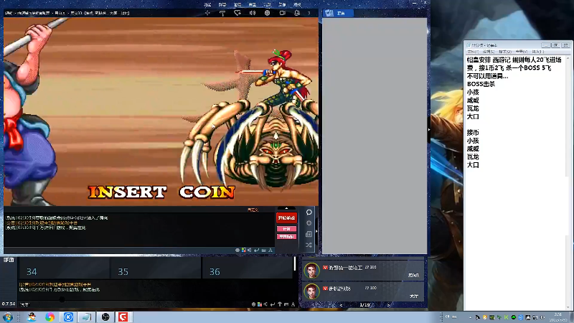Click the red start button beside chat
The width and height of the screenshot is (574, 323).
coord(286,218)
